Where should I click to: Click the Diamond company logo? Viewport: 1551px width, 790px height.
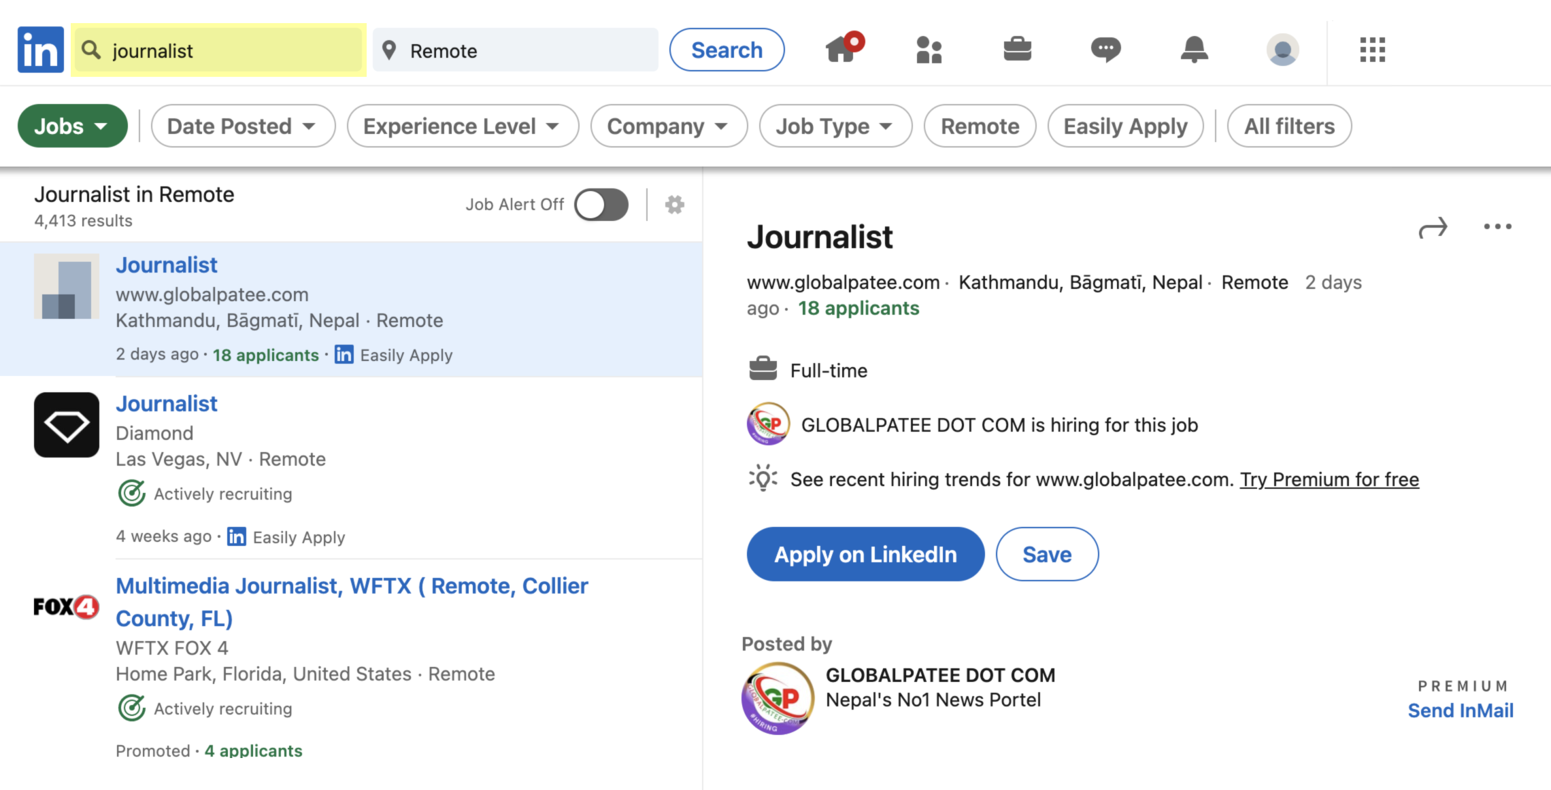point(67,425)
